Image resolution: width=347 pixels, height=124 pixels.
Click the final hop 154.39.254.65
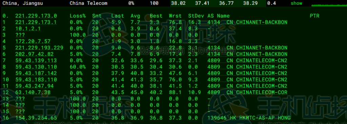36,118
